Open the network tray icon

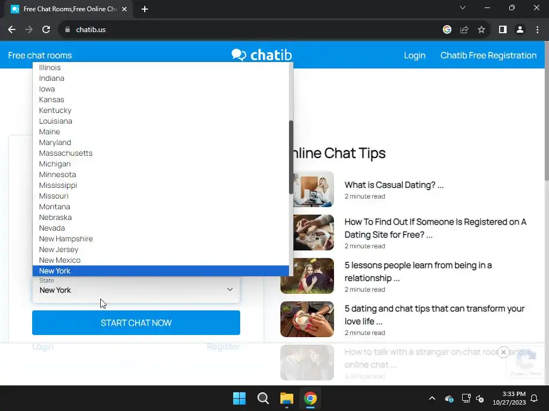[466, 398]
